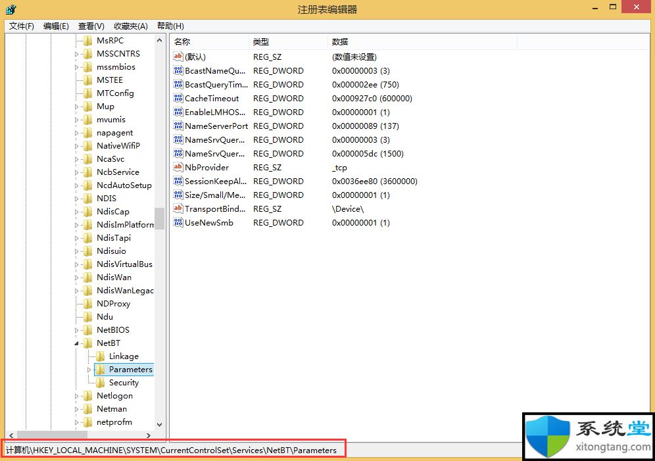
Task: Minimize the Registry Editor window
Action: pos(595,8)
